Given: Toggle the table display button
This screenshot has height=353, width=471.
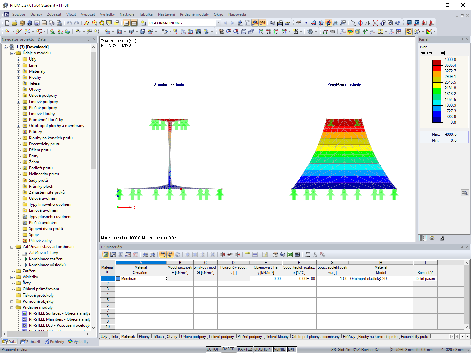Looking at the screenshot, I should tap(134, 23).
